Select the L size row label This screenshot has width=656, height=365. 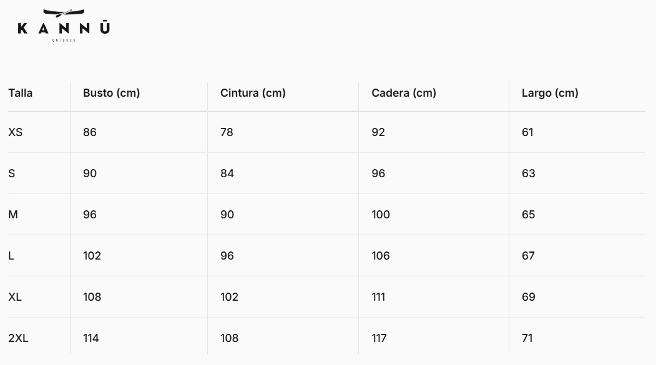click(11, 256)
